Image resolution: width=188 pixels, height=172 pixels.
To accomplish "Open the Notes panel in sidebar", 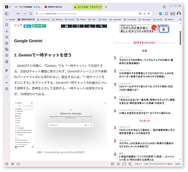I will point(7,43).
